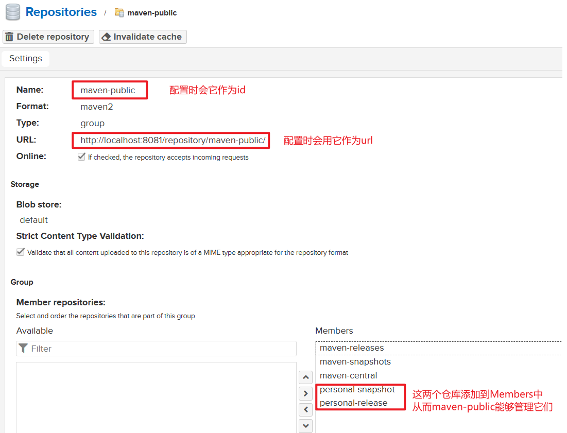Click the default blob store value
Viewport: 567px width, 433px height.
(33, 220)
